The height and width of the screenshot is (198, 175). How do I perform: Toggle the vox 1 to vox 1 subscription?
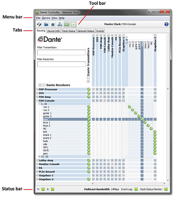click(x=129, y=107)
